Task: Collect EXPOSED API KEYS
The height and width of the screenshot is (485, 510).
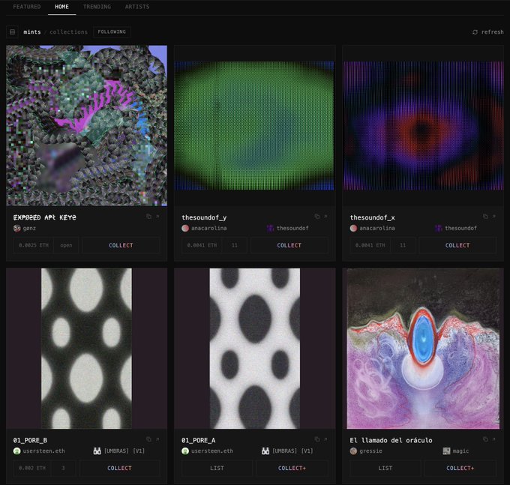Action: [x=121, y=245]
